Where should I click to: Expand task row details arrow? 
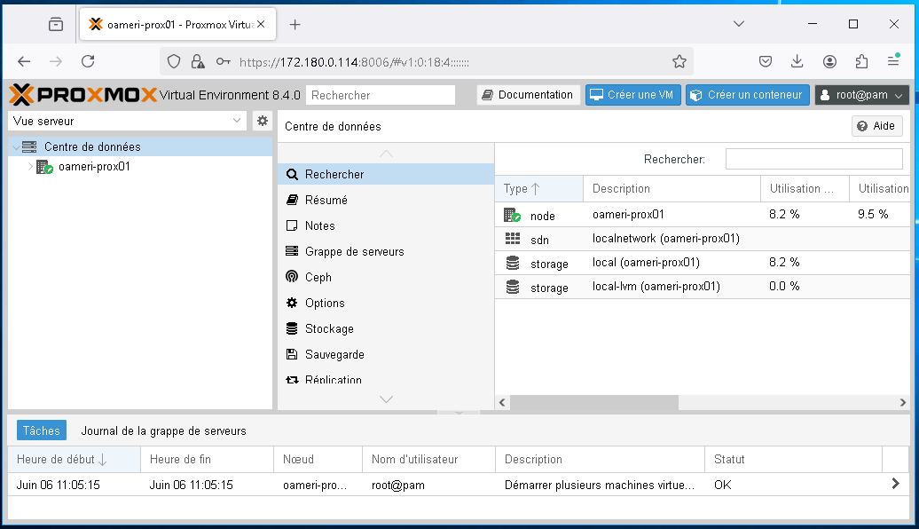[896, 484]
